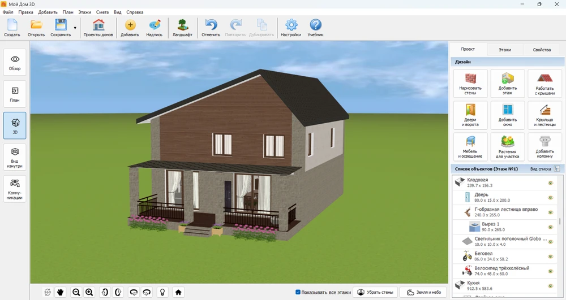Open the Ландшафт landscape tool
566x300 pixels.
pos(182,28)
